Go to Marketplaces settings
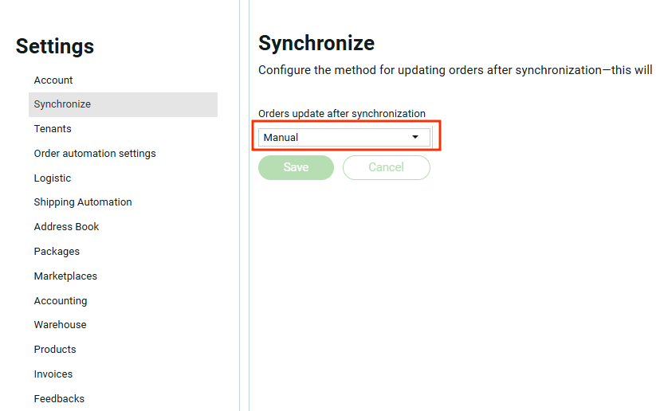Viewport: 656px width, 411px height. (x=65, y=276)
